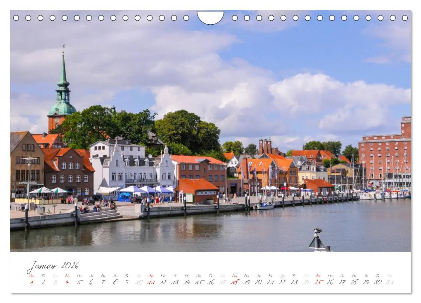Select date 9 in January row
This screenshot has width=421, height=303.
[x=127, y=282]
